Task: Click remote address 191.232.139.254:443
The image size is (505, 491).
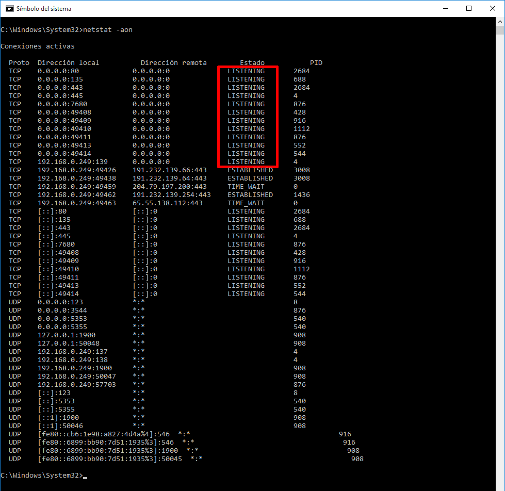Action: click(x=172, y=195)
